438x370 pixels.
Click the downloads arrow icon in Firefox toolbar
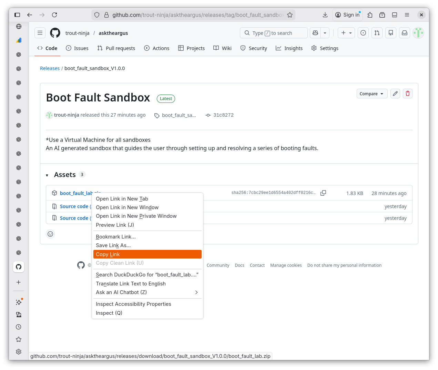(325, 15)
